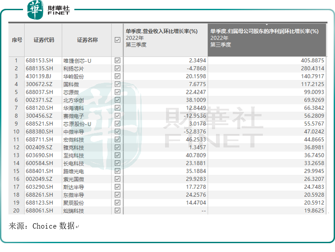This screenshot has width=335, height=252.
Task: Select security code 300672.SZ
Action: click(x=39, y=84)
